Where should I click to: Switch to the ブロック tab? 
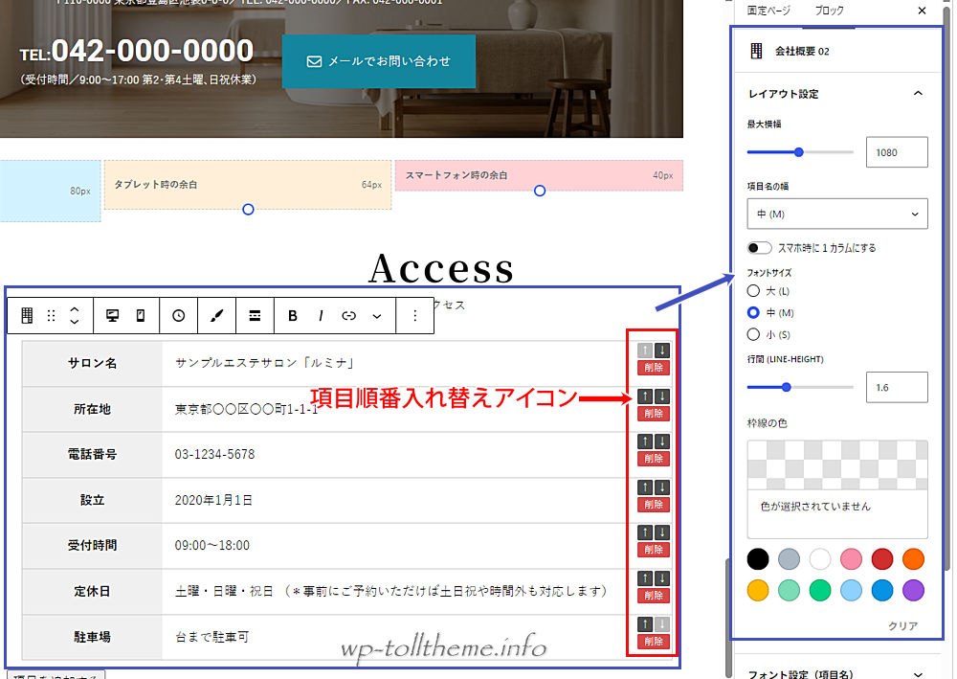point(830,11)
